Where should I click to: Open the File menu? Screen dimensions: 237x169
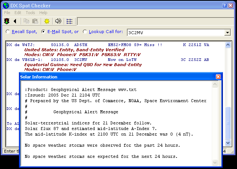point(7,13)
